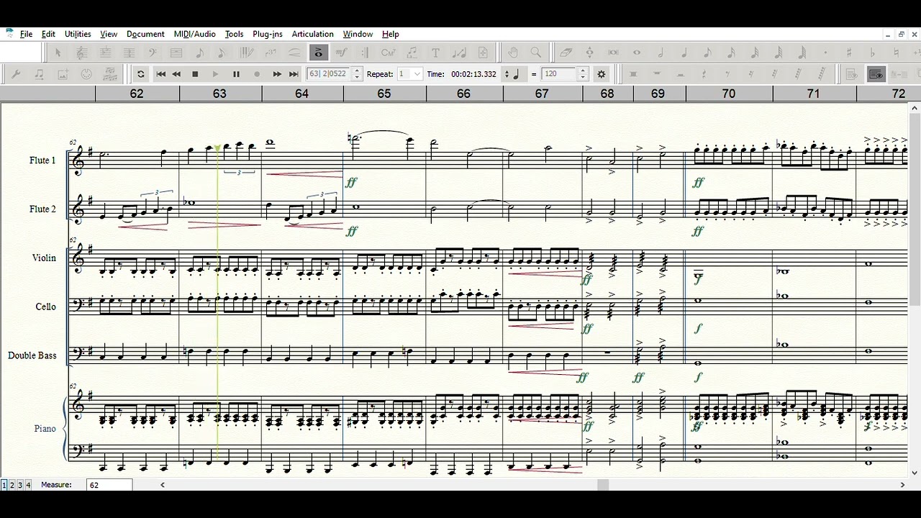Open the Utilities menu
Image resolution: width=921 pixels, height=518 pixels.
78,34
